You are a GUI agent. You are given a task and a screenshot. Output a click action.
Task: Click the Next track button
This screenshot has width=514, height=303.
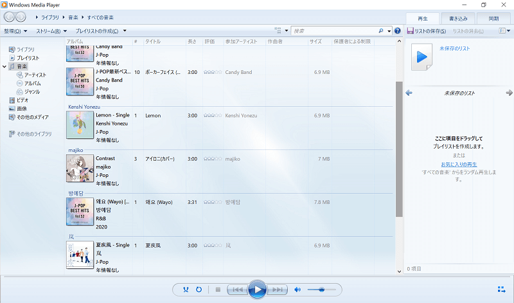click(x=278, y=289)
